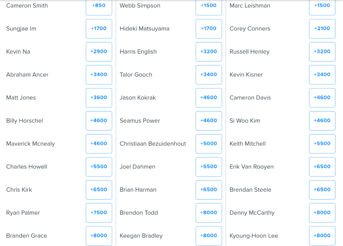
Task: Click Si Woo Kim's +4600 button
Action: tap(322, 121)
